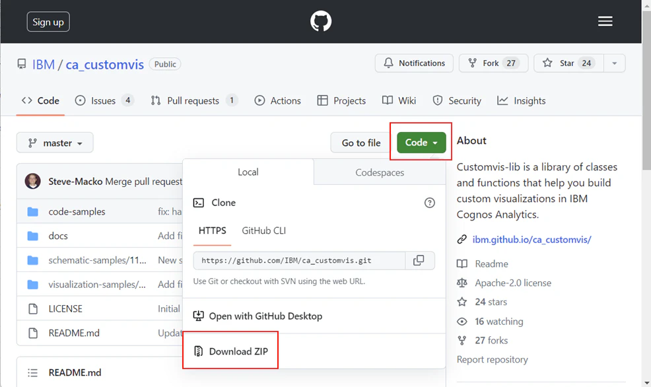
Task: Click the scale icon beside Apache-2.0 license
Action: (462, 283)
